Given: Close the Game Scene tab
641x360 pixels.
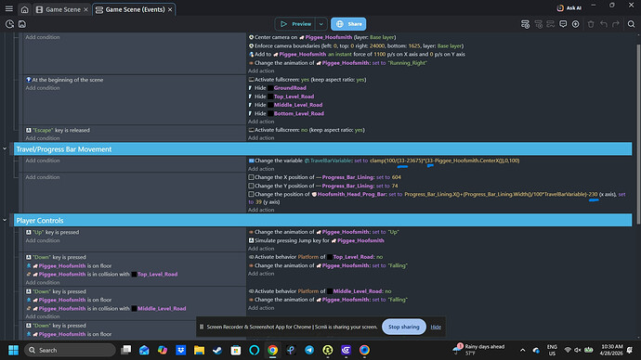Looking at the screenshot, I should pos(85,10).
